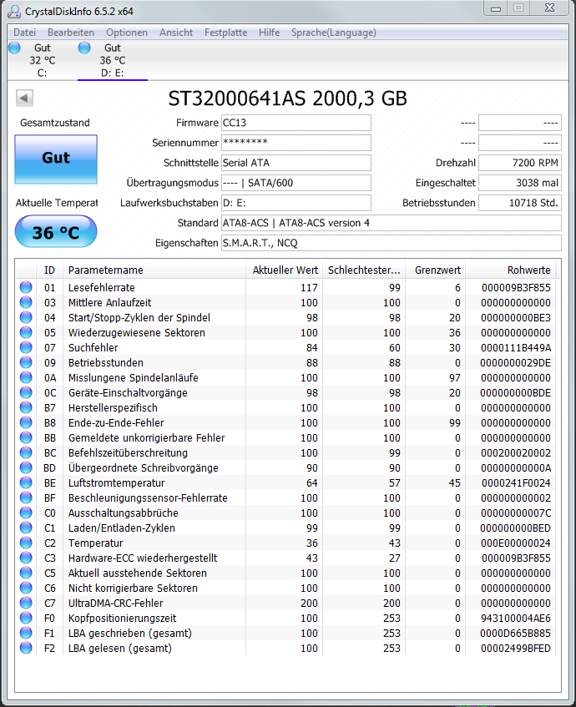Click the Schnittstelle field Serial ATA
The image size is (576, 707).
296,163
